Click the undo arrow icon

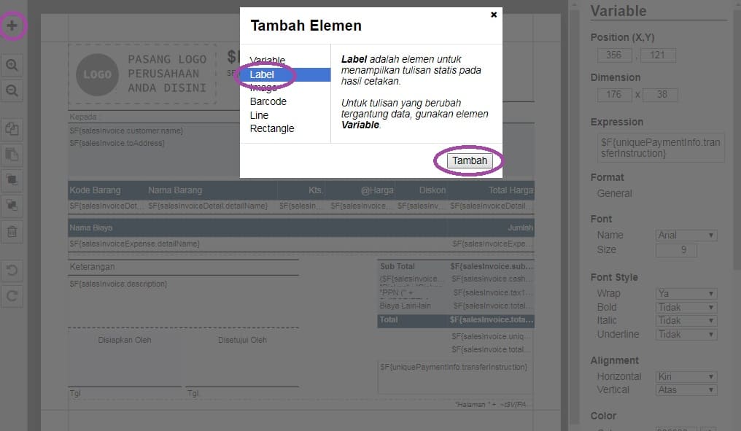coord(12,271)
